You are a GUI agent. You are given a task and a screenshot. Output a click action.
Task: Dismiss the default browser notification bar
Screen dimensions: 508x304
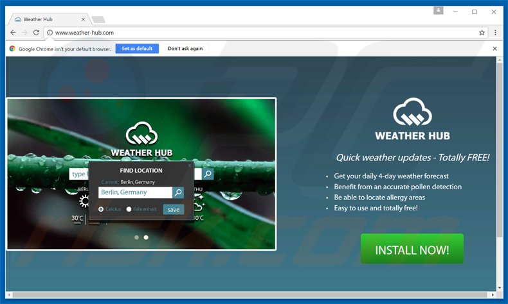pos(494,49)
